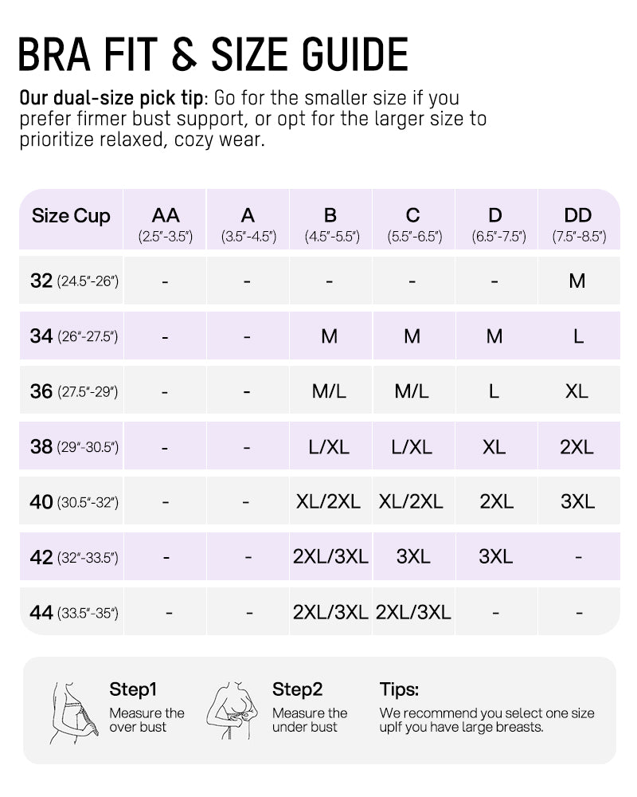637x797 pixels.
Task: Click the BRA FIT & SIZE GUIDE title
Action: point(213,54)
